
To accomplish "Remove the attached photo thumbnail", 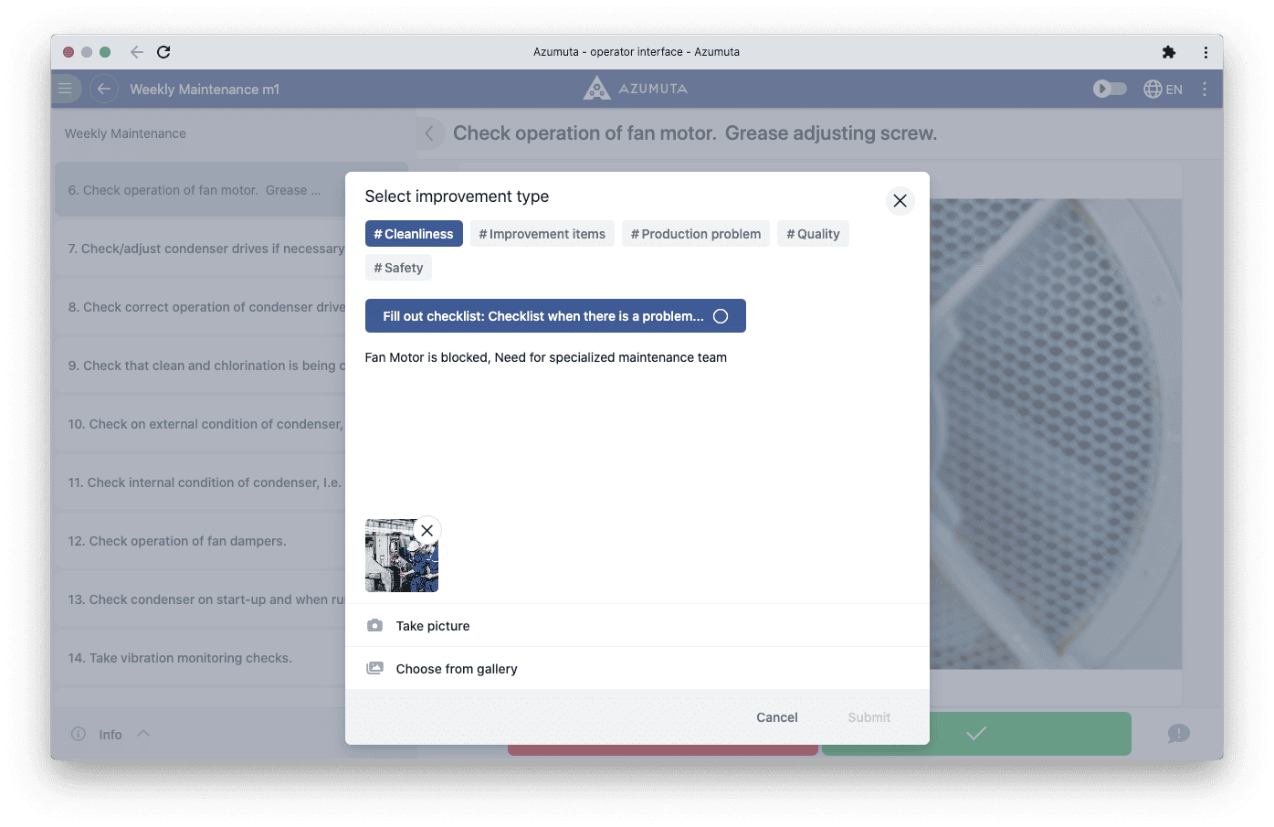I will point(426,531).
